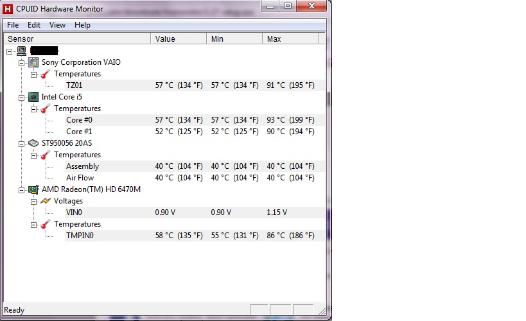The image size is (526, 321).
Task: Collapse the Intel Core i5 node
Action: 21,98
